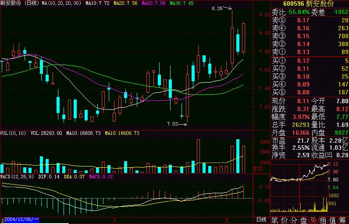Open the 指 indicator tab
Image resolution: width=349 pixels, height=224 pixels.
323,220
